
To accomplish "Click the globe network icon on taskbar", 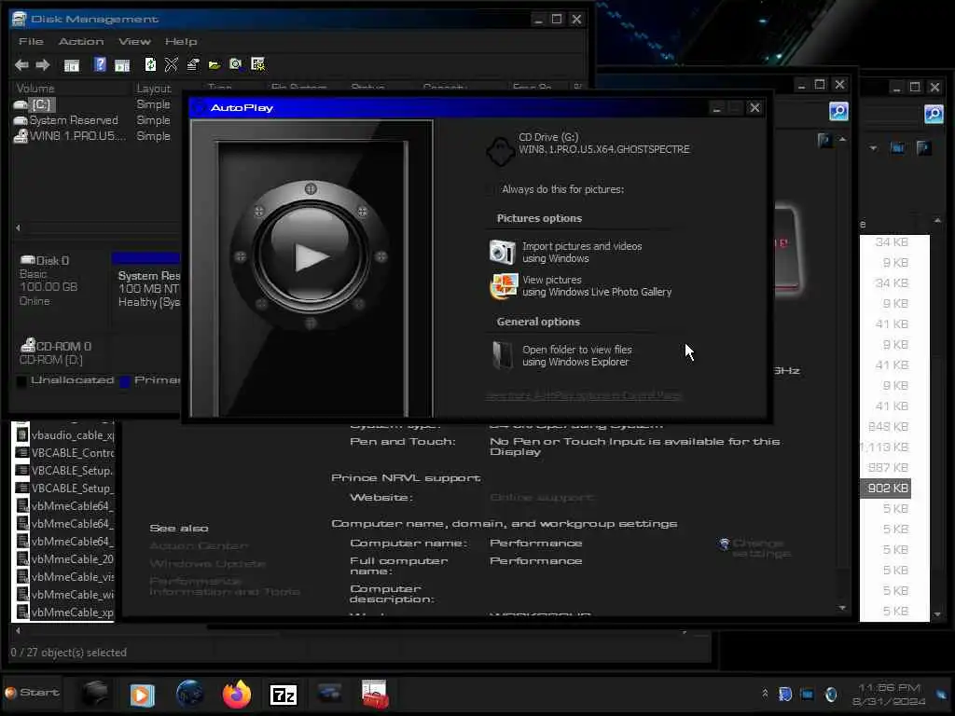I will point(189,694).
